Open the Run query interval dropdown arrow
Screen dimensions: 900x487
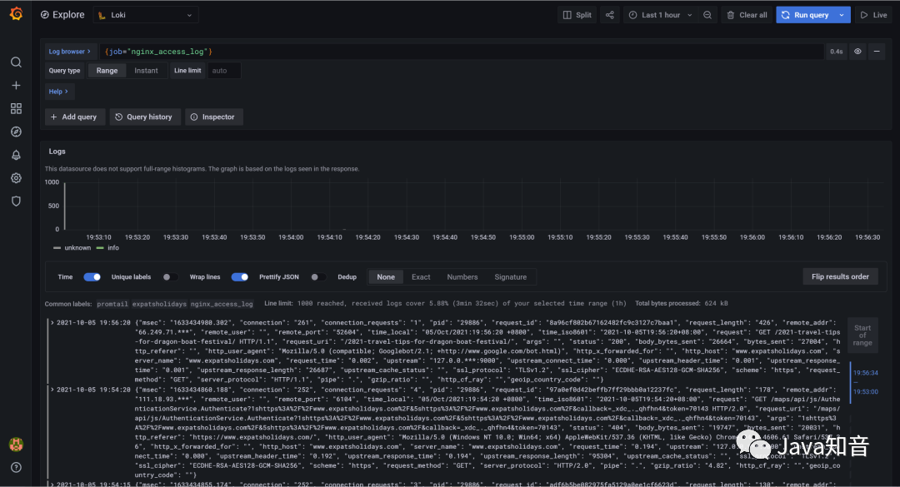click(x=842, y=15)
